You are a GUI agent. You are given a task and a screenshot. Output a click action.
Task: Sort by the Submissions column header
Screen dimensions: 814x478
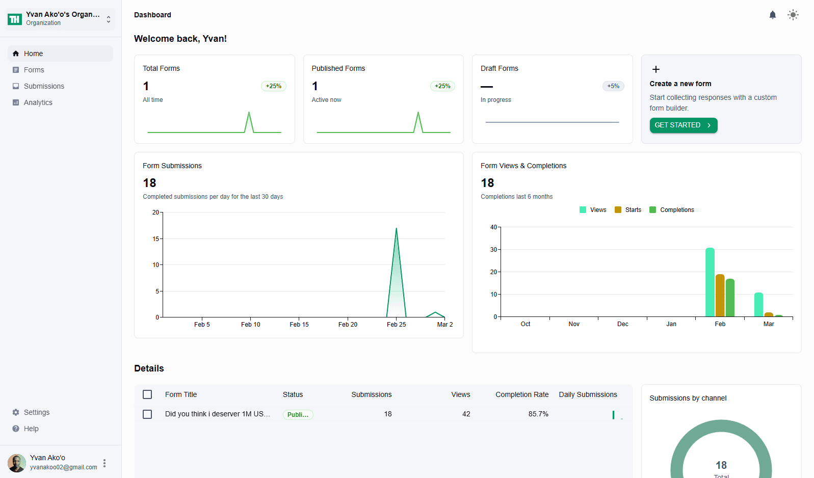tap(371, 394)
